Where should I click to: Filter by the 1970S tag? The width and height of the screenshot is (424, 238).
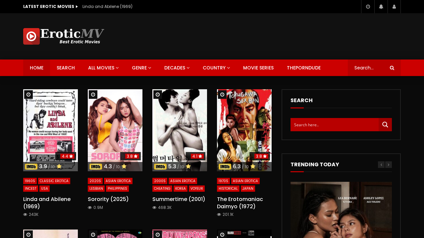(223, 181)
